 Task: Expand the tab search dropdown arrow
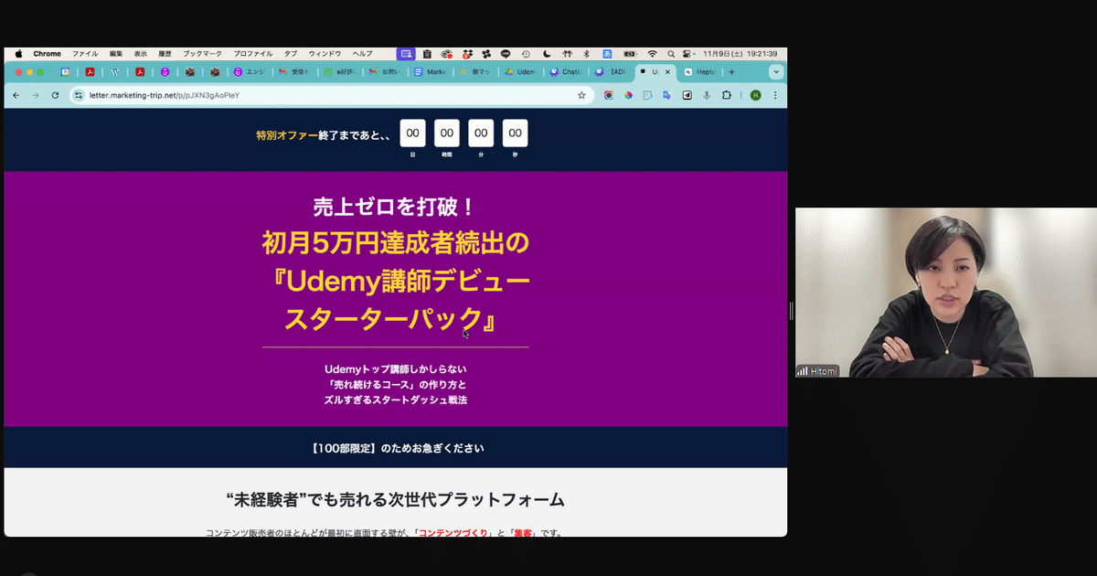click(x=776, y=72)
